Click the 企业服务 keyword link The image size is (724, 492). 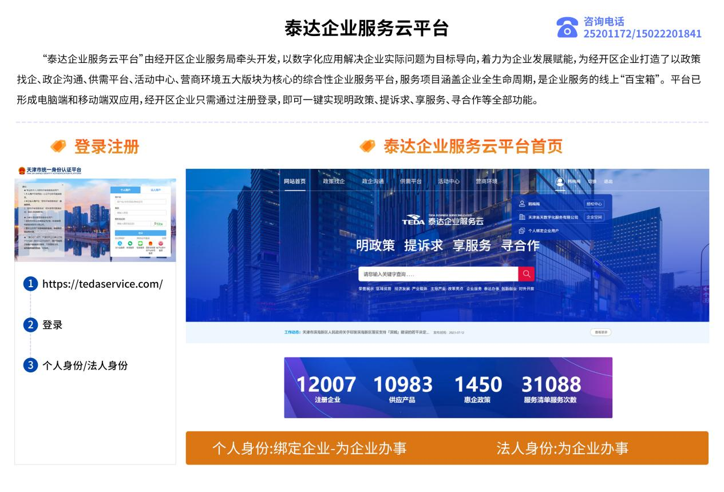point(474,289)
